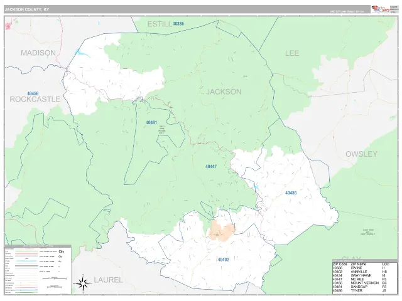
Task: Click the compass rose beside the legend
Action: [x=83, y=283]
